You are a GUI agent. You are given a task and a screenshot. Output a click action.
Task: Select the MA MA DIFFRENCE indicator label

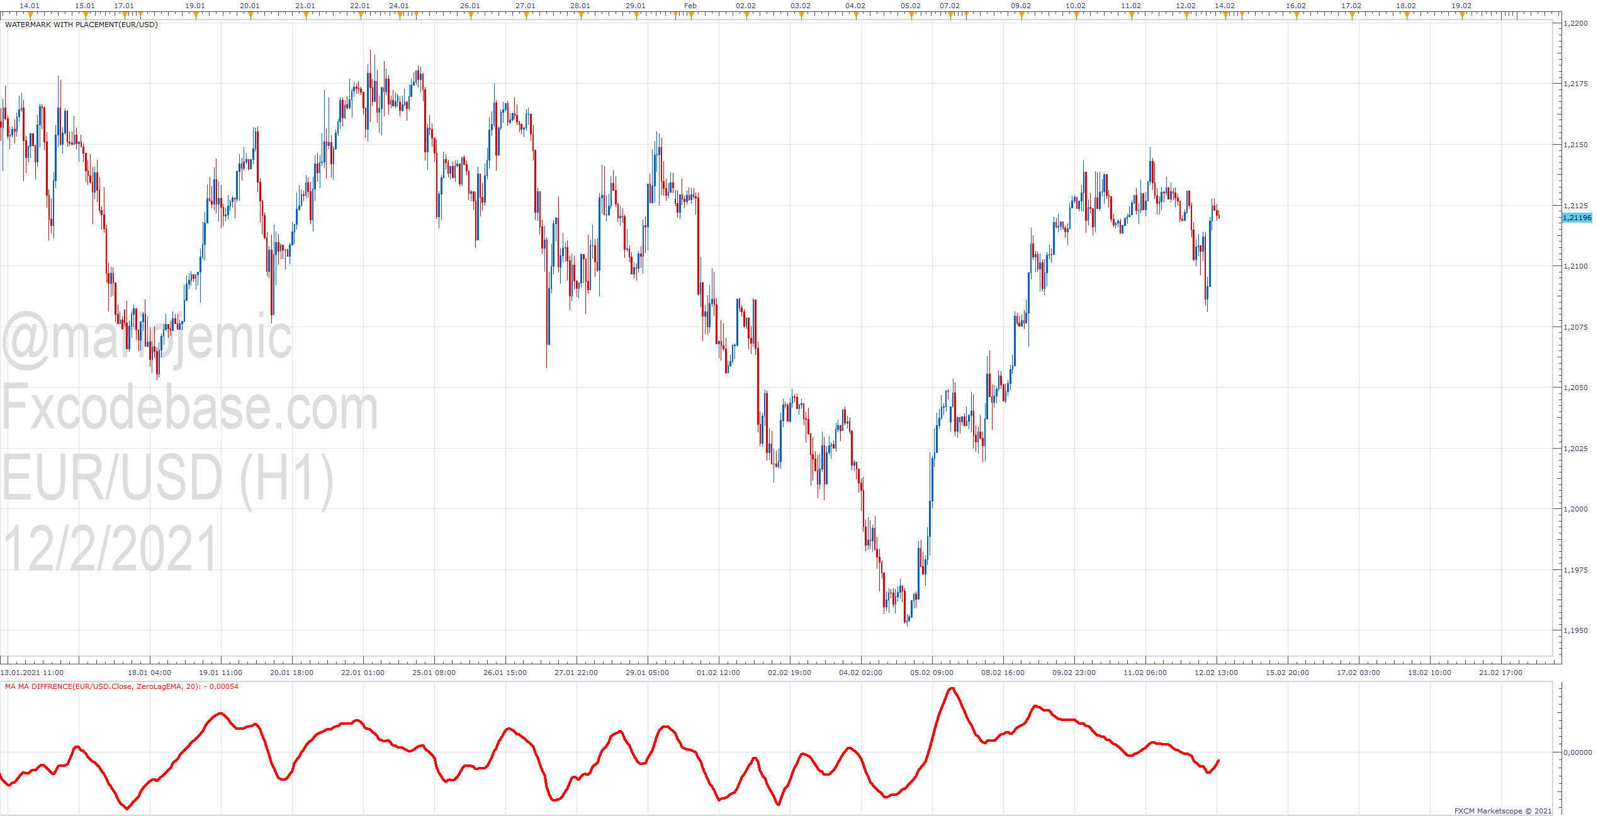pyautogui.click(x=121, y=686)
